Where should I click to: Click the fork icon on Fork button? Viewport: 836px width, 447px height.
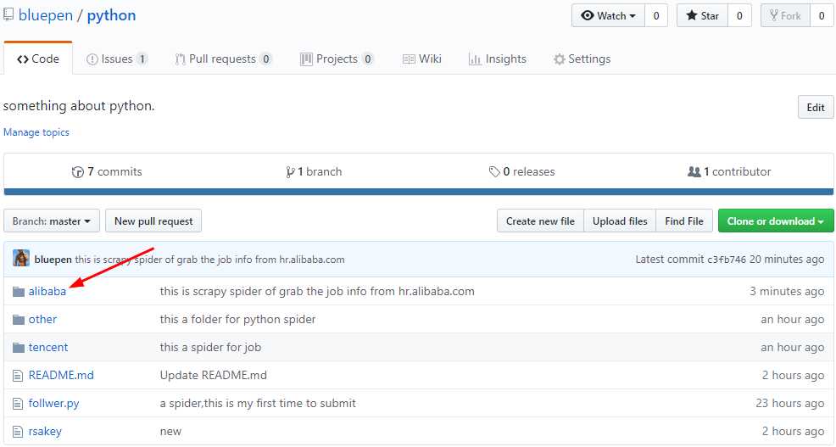[x=773, y=15]
